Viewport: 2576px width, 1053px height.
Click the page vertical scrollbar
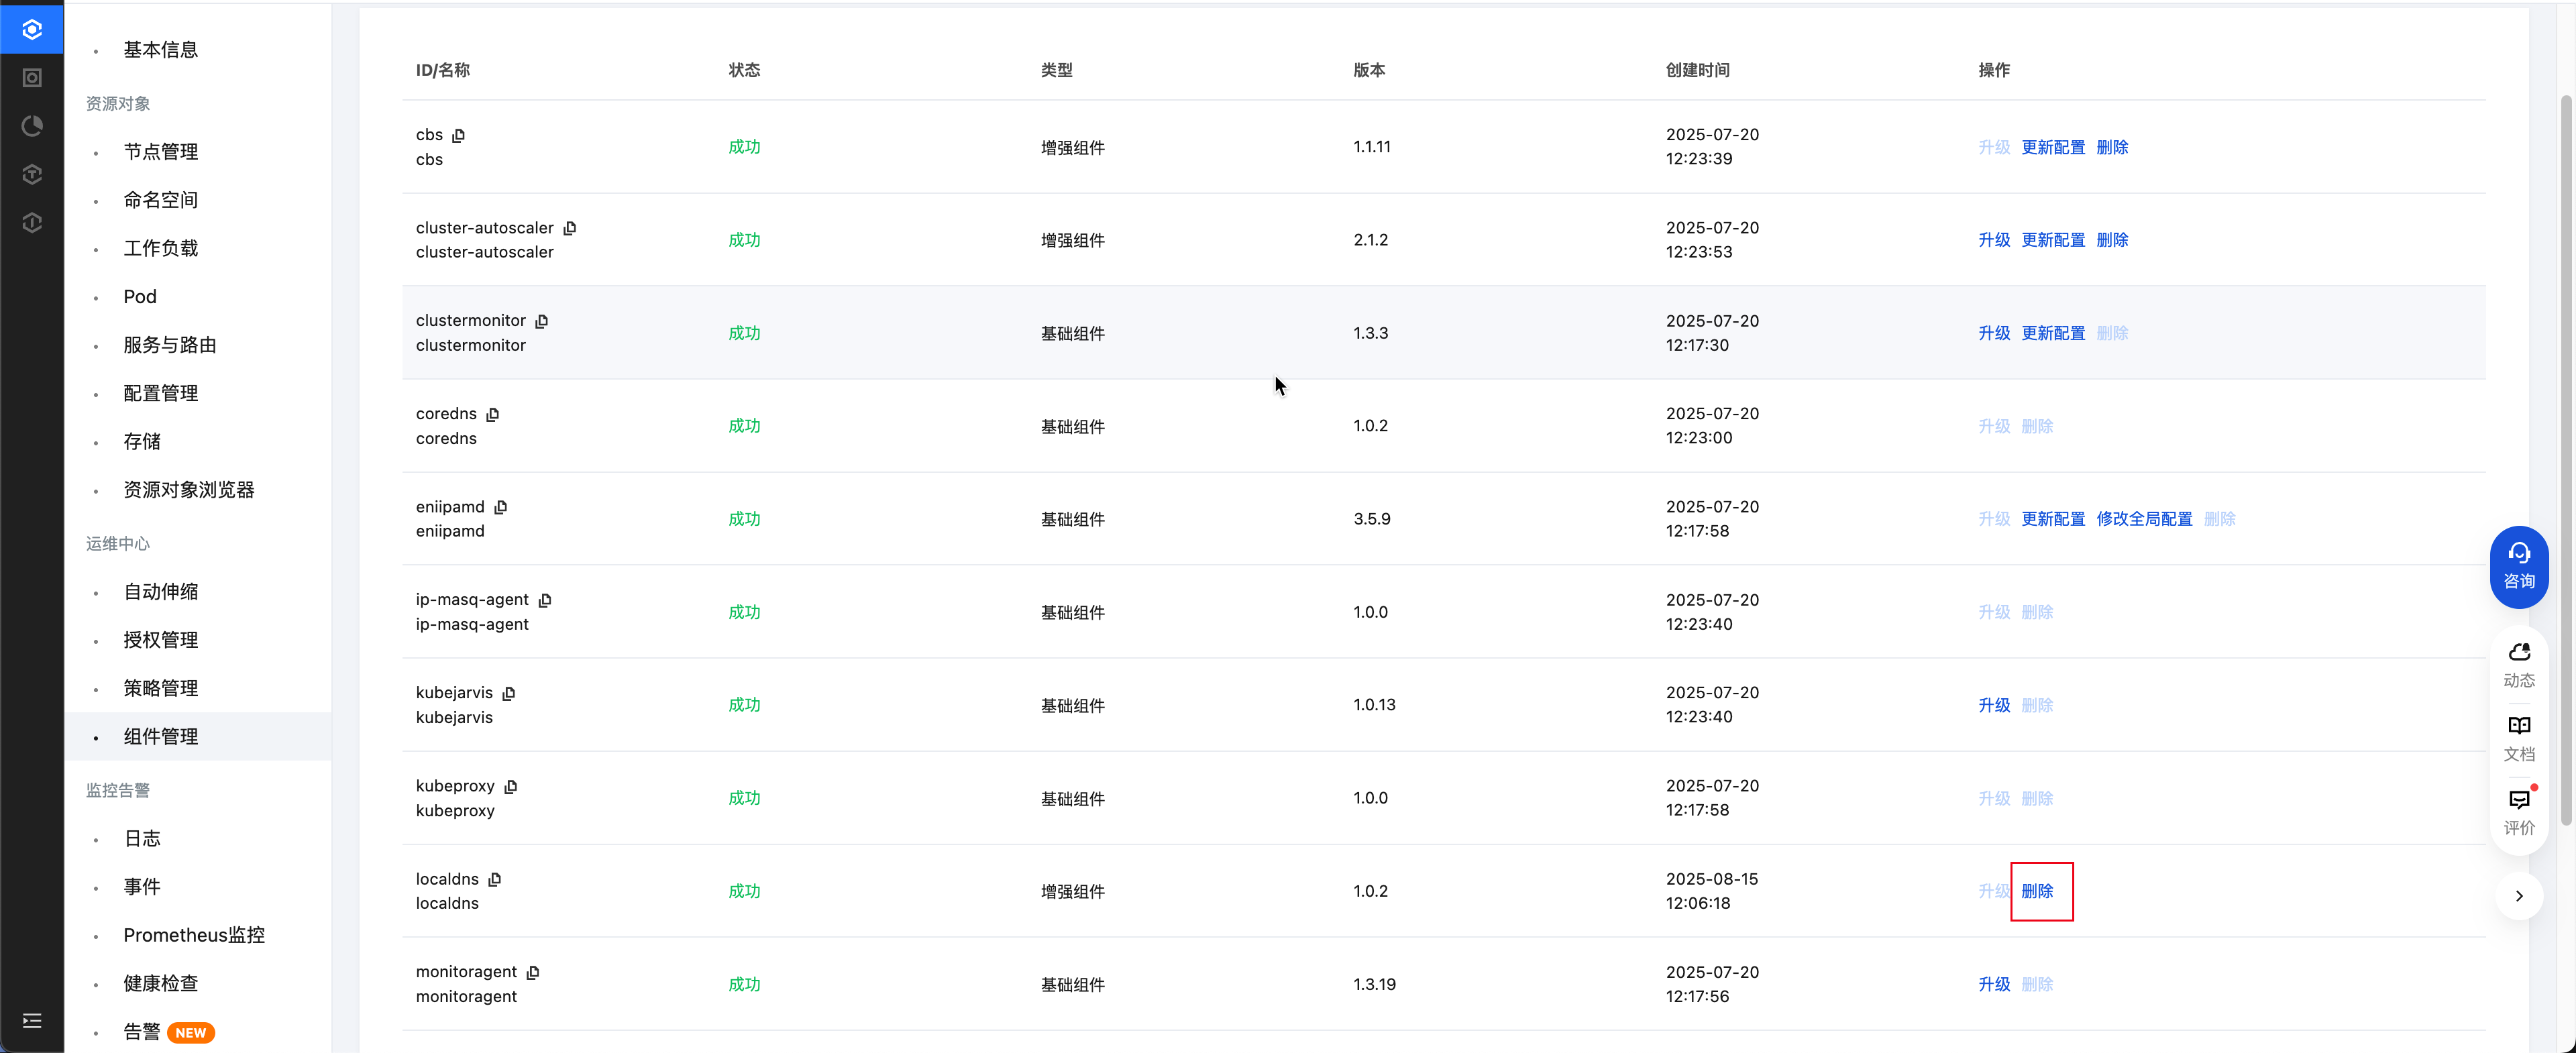pyautogui.click(x=2565, y=460)
